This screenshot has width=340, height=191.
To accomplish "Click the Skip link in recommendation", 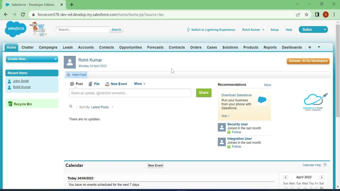I will (225, 116).
